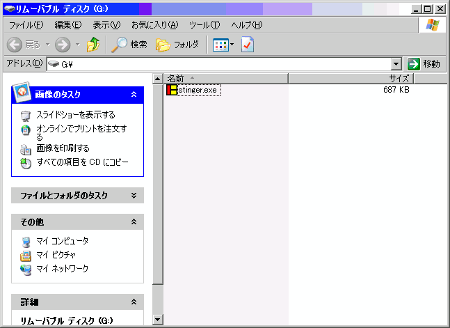Image resolution: width=450 pixels, height=328 pixels.
Task: Open the ファイル(F) menu
Action: point(26,25)
